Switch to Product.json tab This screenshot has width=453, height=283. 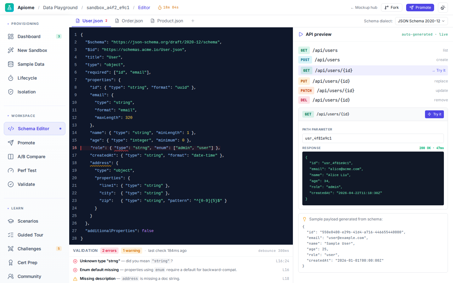coord(167,21)
